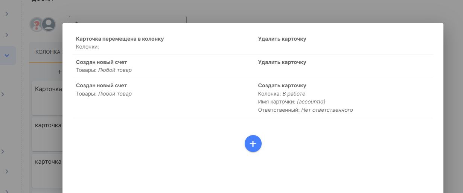Click the blue plus button to add automation
This screenshot has height=193, width=463.
(x=253, y=144)
